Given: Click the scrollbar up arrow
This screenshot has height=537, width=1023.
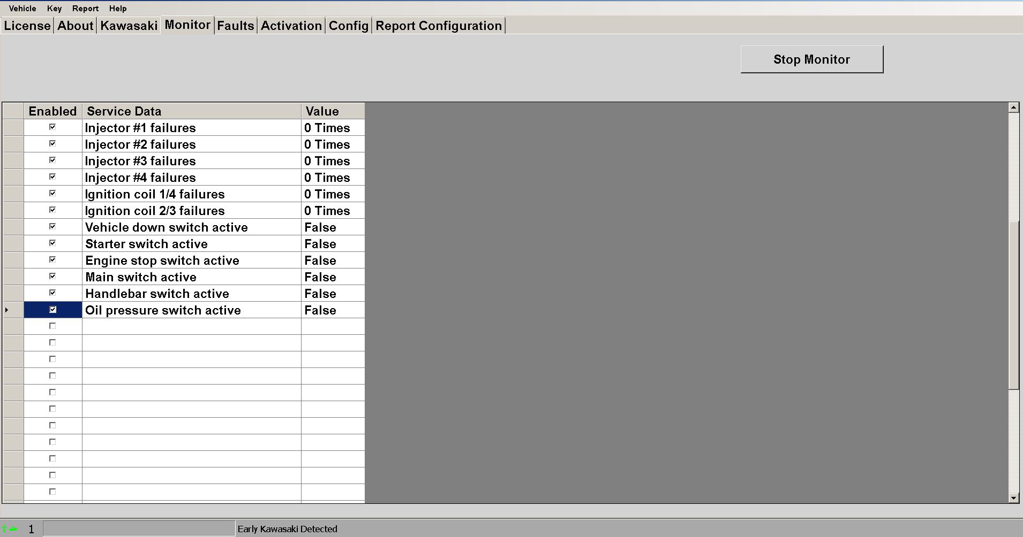Looking at the screenshot, I should [x=1013, y=108].
